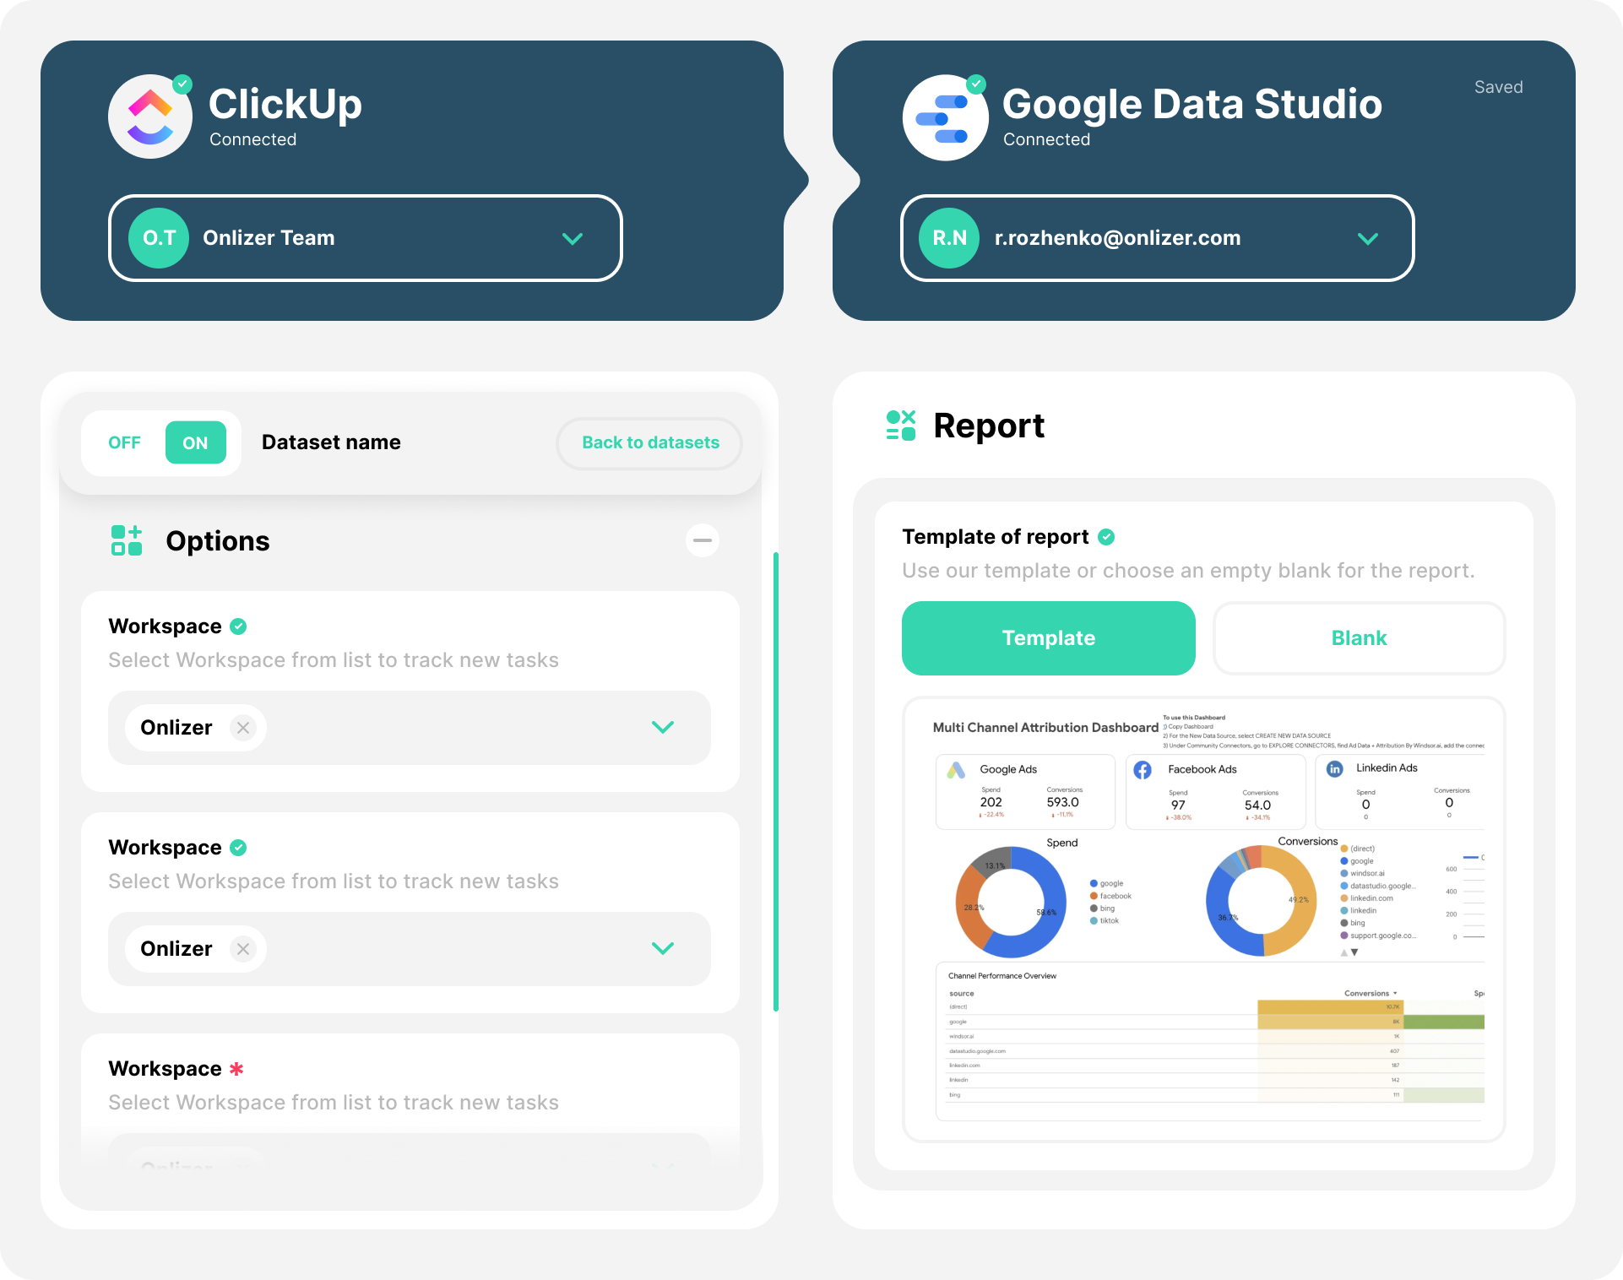Click the green checkmark on ClickUp badge
Image resolution: width=1623 pixels, height=1280 pixels.
(182, 84)
